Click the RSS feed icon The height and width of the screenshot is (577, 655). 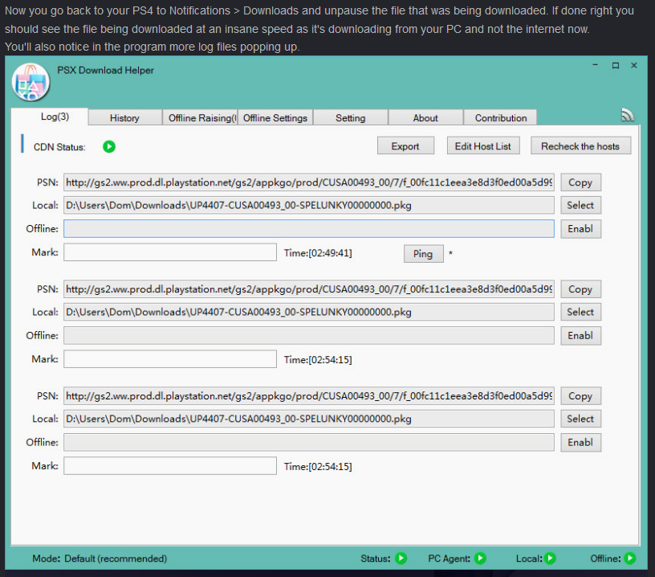click(x=628, y=116)
